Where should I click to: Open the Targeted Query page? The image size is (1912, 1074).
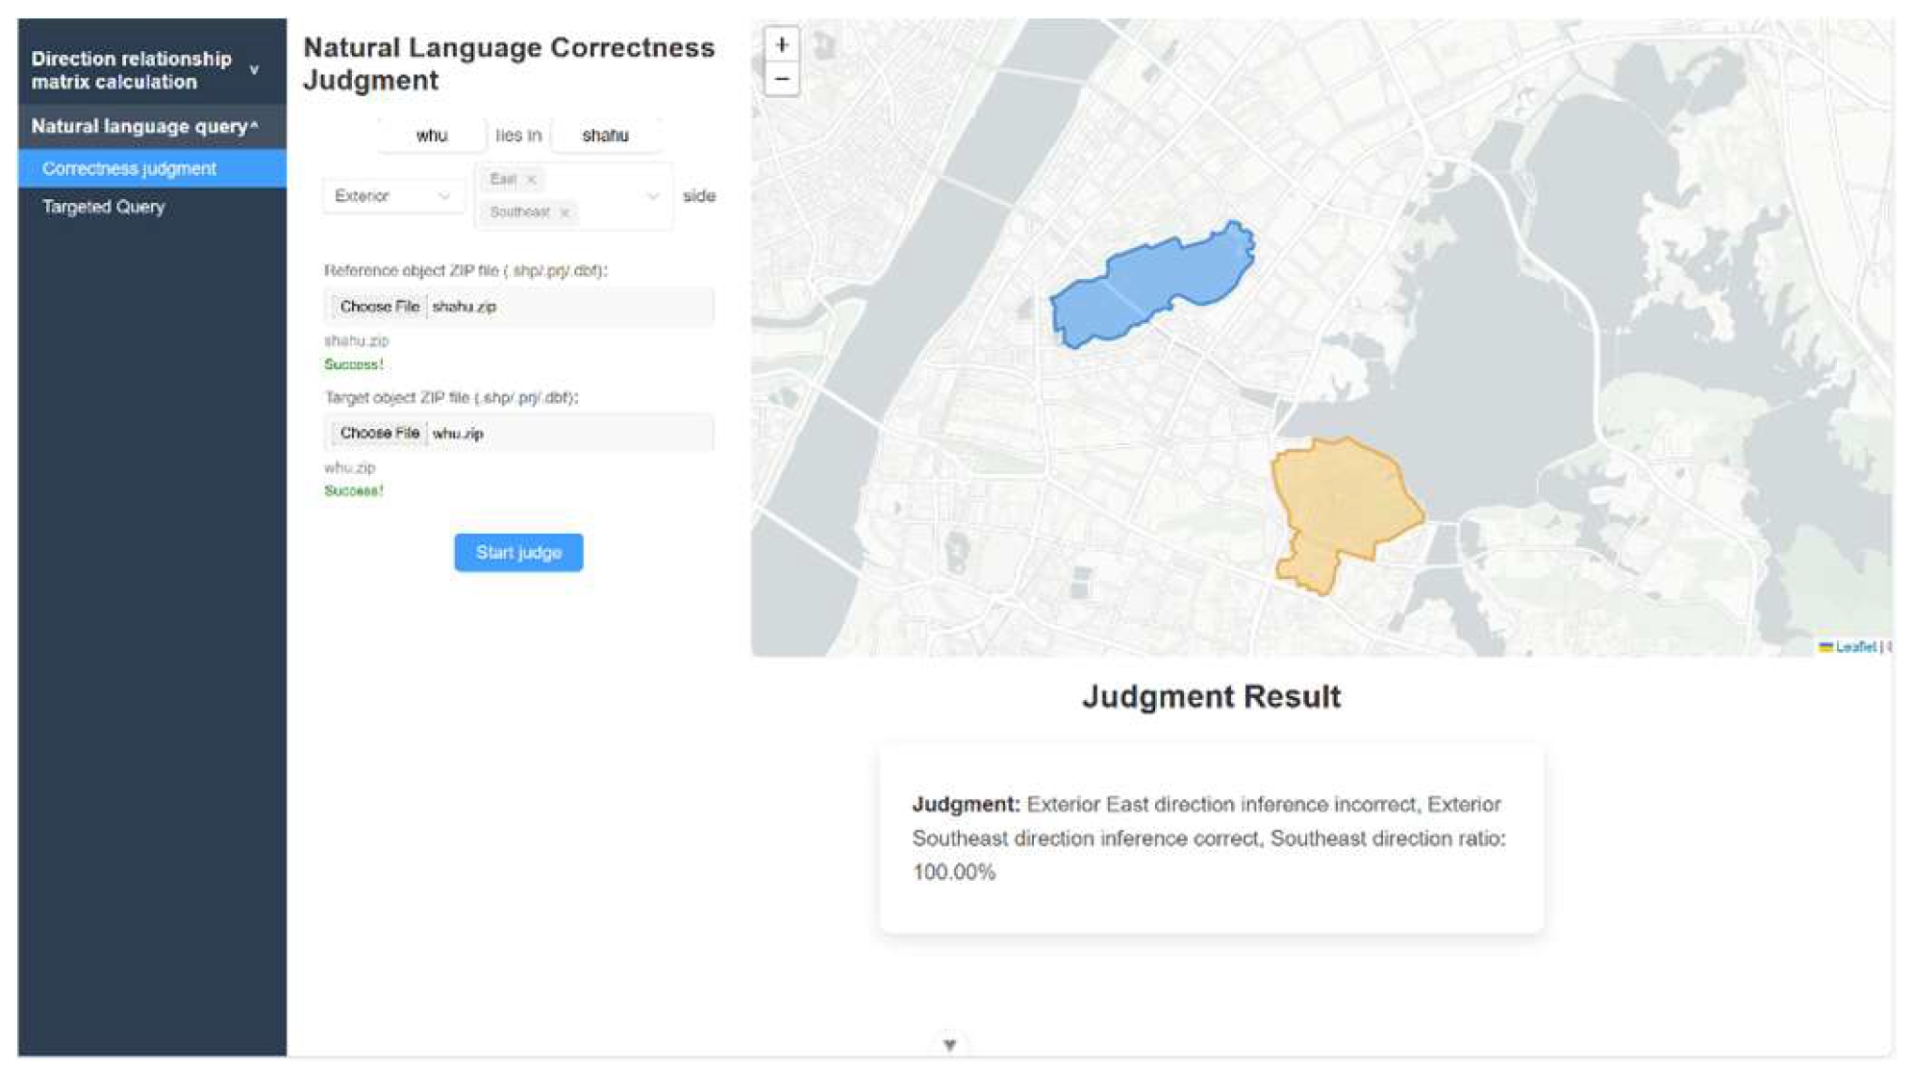pos(104,207)
